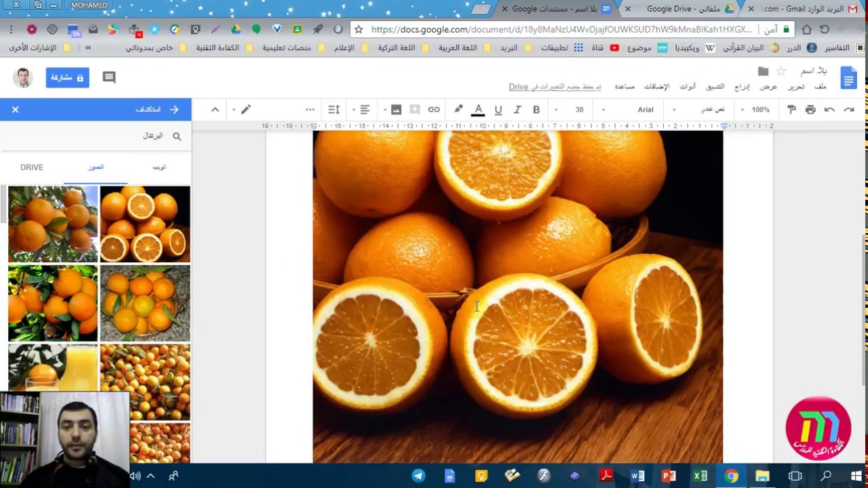The image size is (868, 488).
Task: Click the large orange image in document
Action: [x=517, y=297]
